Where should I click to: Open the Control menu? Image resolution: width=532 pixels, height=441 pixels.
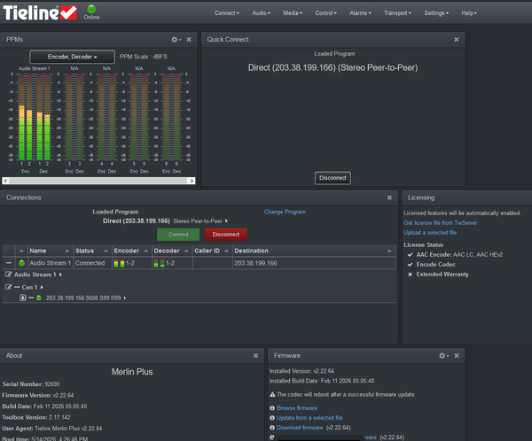[x=325, y=13]
